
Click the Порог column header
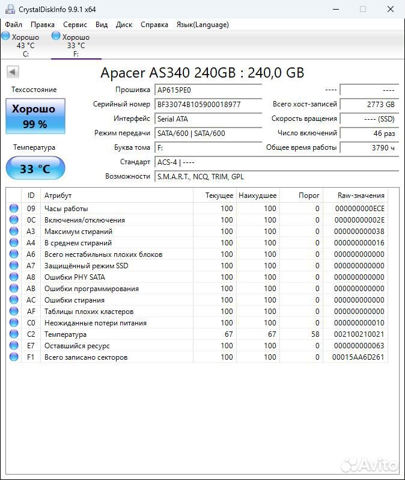coord(301,195)
